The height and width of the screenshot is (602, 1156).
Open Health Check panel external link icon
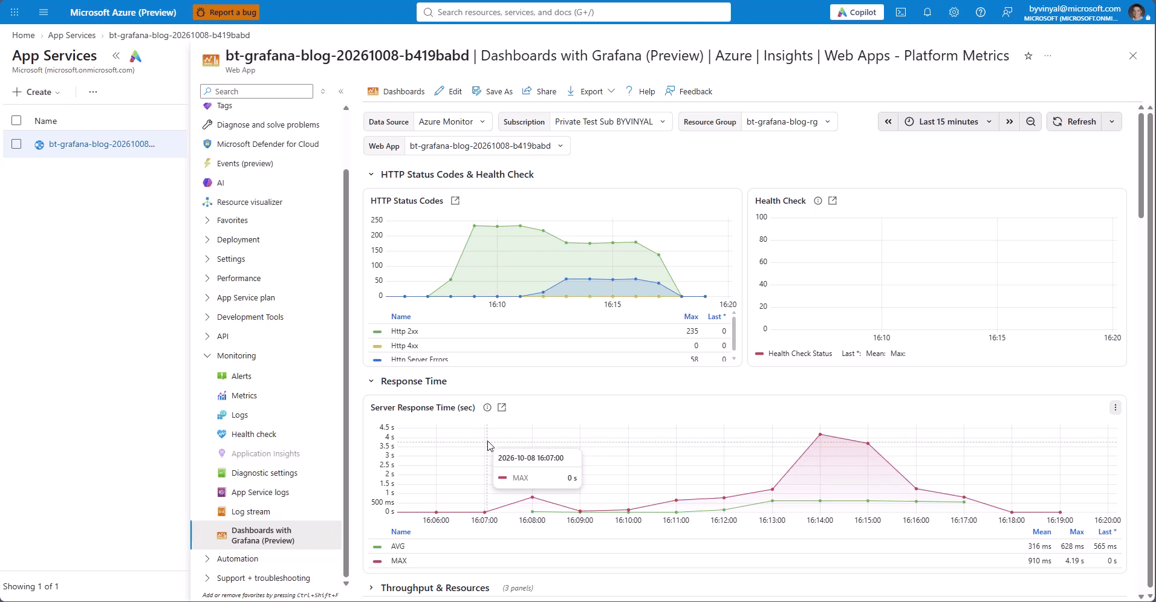pos(833,201)
